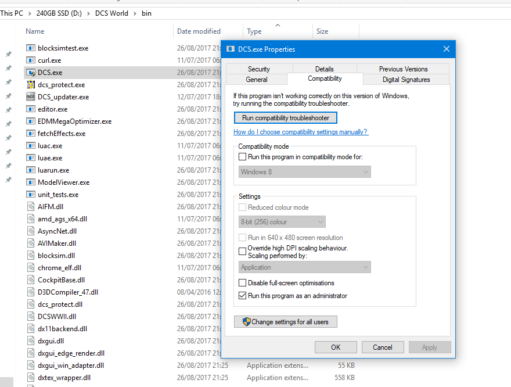Image resolution: width=511 pixels, height=387 pixels.
Task: Click the blocksimtest.exe file icon
Action: [x=31, y=48]
